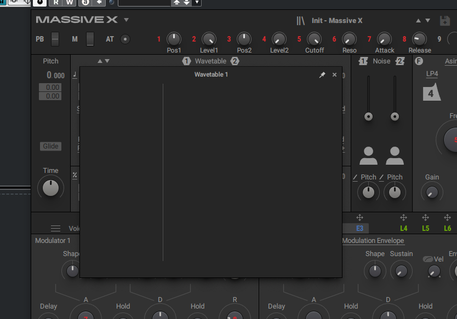Click macro 1 Pos1 knob
This screenshot has width=457, height=319.
click(x=174, y=39)
